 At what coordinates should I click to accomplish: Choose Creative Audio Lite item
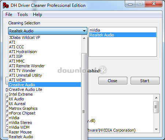click(x=45, y=89)
